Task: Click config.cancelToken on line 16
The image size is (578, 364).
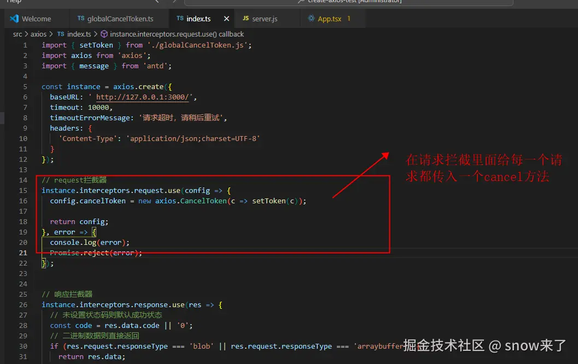Action: click(87, 201)
